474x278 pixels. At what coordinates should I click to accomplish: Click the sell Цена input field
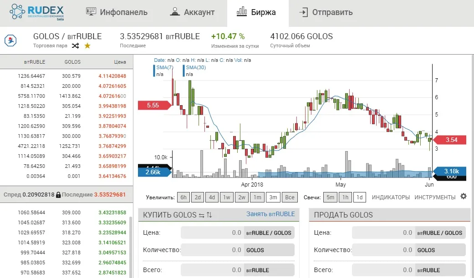(x=383, y=233)
